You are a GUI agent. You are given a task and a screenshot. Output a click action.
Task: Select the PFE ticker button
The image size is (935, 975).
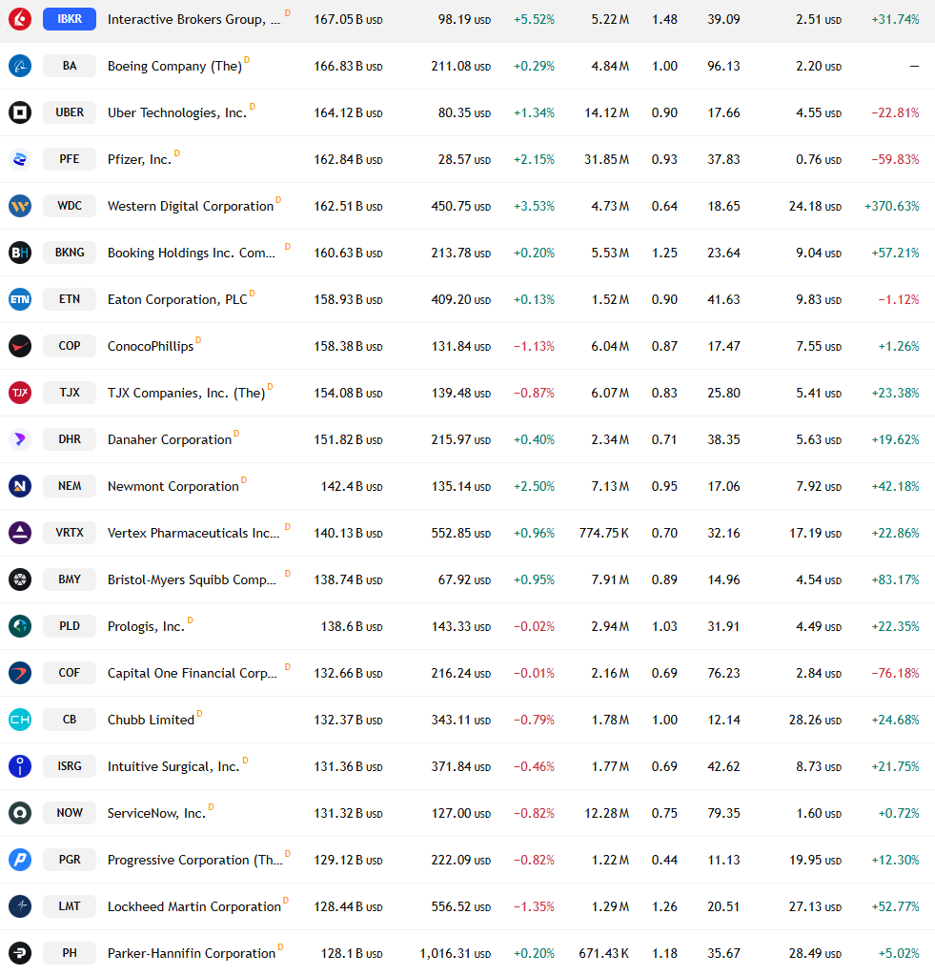pos(70,159)
